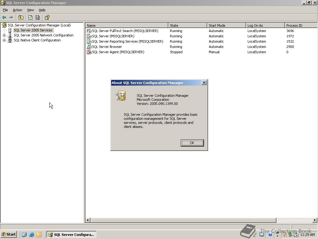Open the File menu
Image resolution: width=318 pixels, height=239 pixels.
(x=5, y=10)
